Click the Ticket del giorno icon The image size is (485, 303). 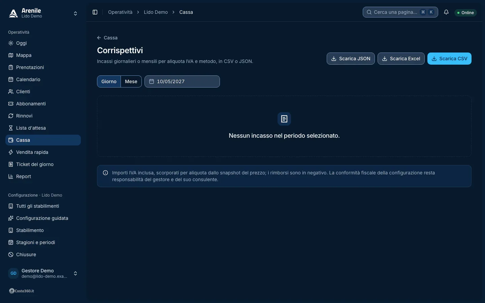tap(11, 164)
